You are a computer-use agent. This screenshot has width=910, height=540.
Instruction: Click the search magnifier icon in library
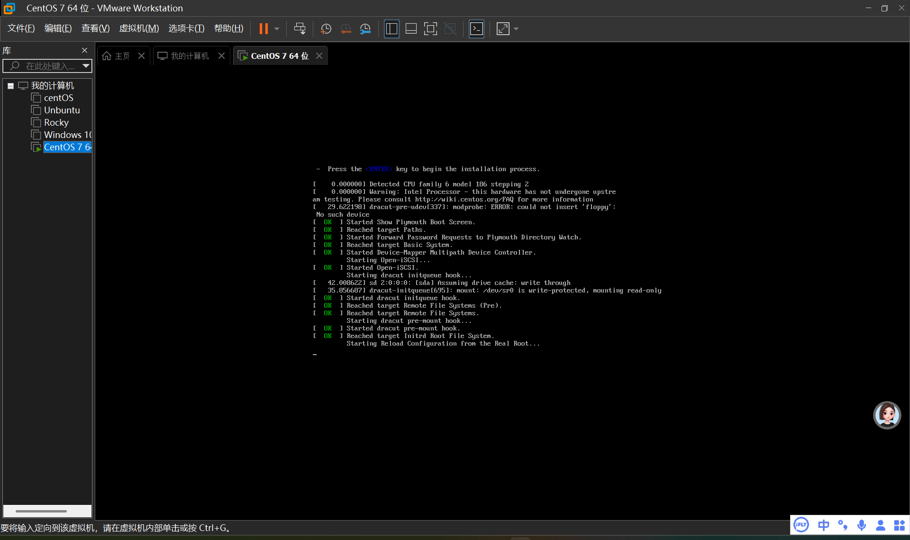point(15,66)
